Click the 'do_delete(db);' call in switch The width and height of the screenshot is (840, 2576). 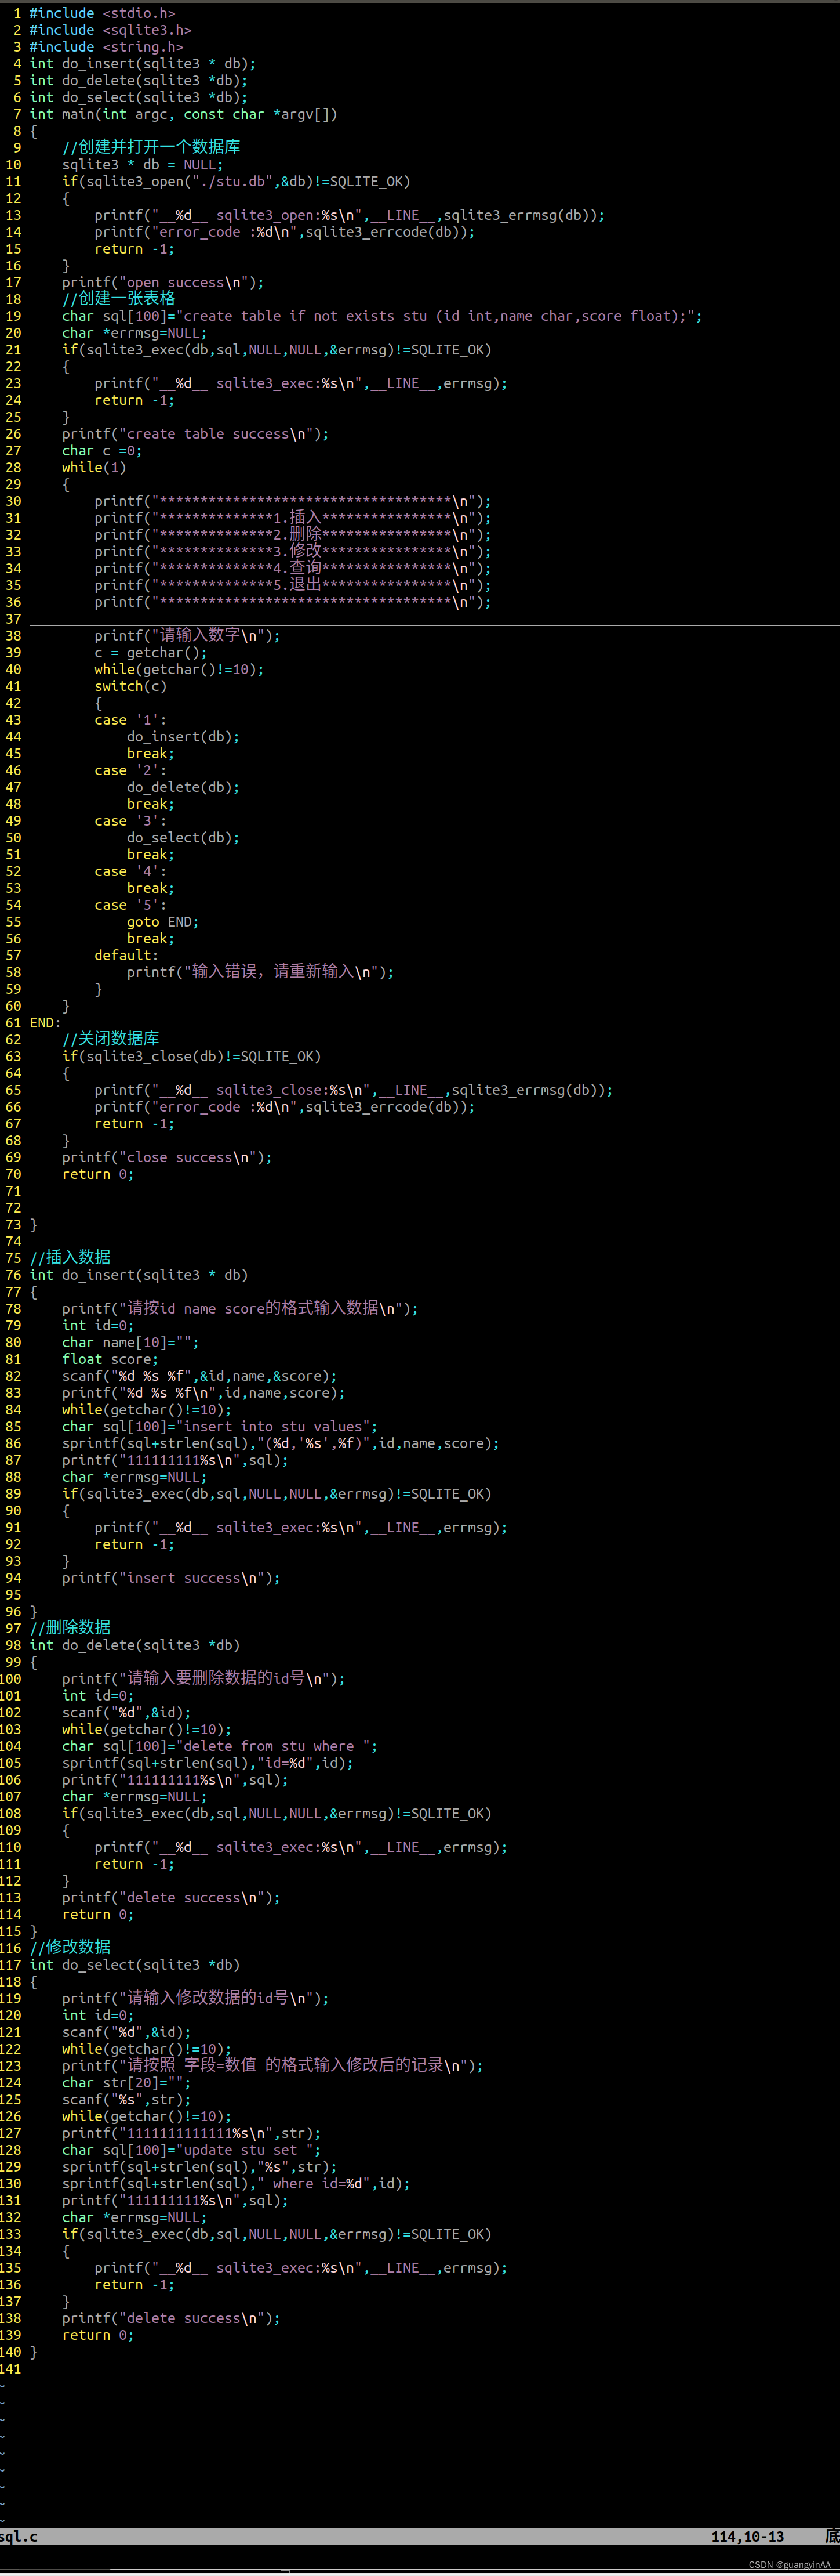[183, 787]
